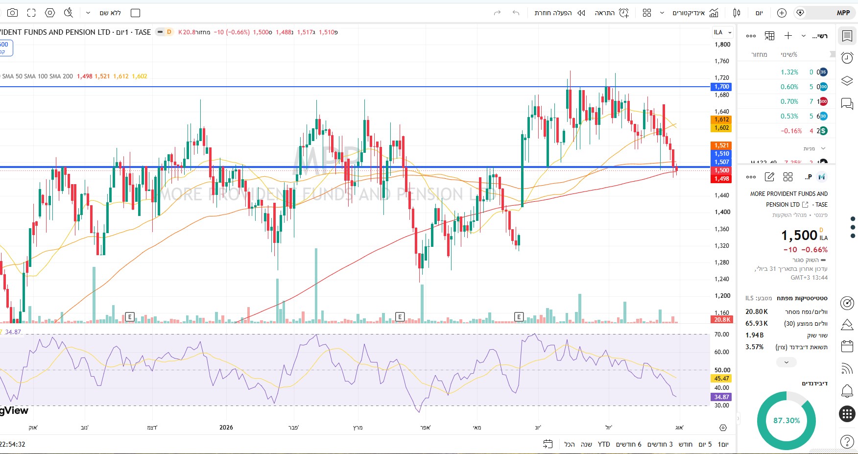Select the 6 months range tab
Screen dimensions: 858x454
click(x=628, y=444)
